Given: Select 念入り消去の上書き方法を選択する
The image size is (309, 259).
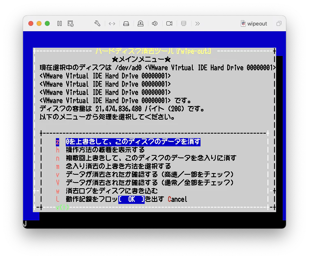Looking at the screenshot, I should (118, 166).
